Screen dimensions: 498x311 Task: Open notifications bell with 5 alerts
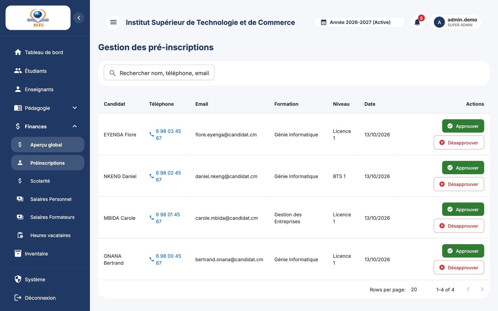point(417,22)
